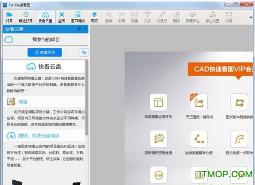Click cloud upload icon for 图纸、标注云端同步
This screenshot has width=255, height=185.
click(11, 135)
